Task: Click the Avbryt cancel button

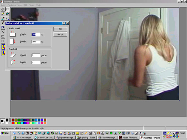Action: (60, 34)
